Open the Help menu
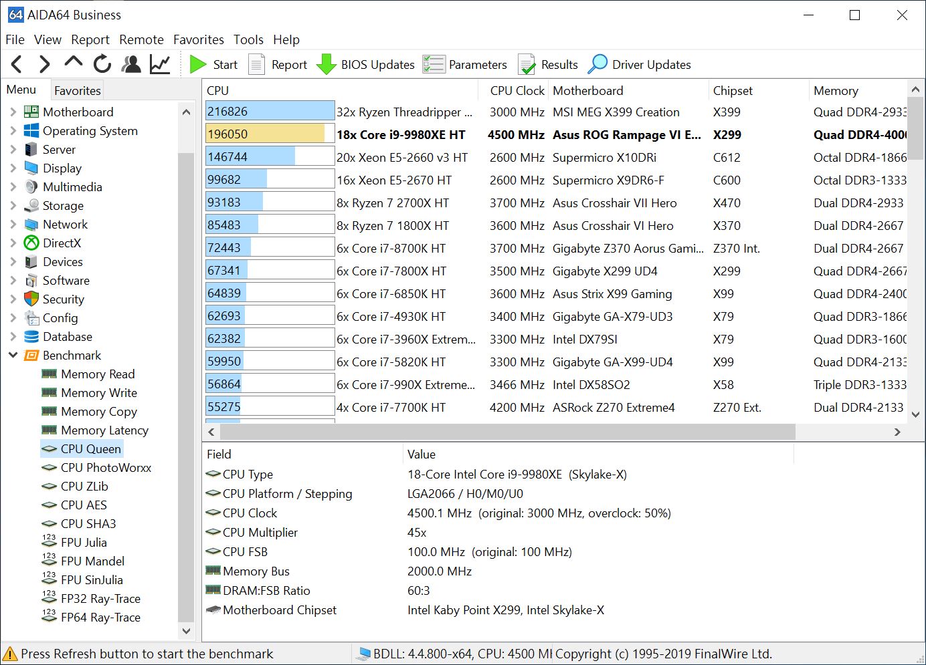 point(286,39)
